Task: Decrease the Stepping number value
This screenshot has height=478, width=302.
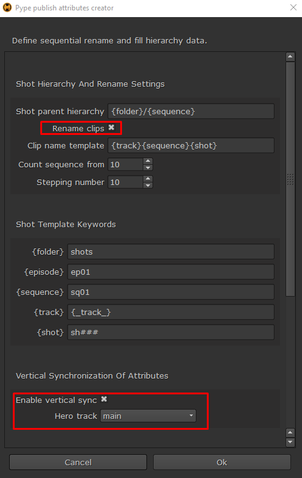Action: click(148, 186)
